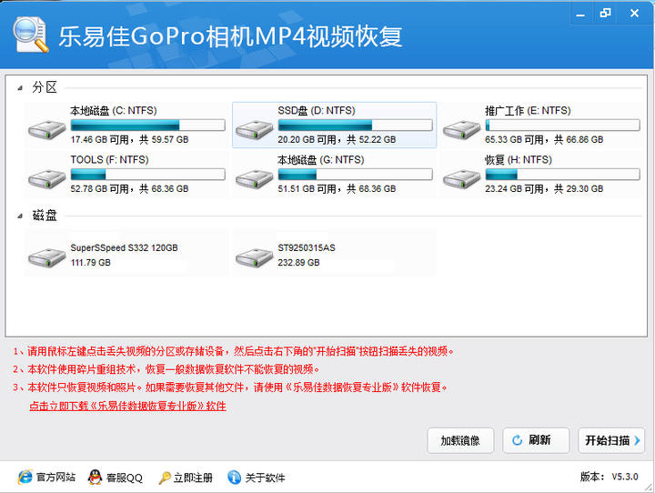Click the Internet Explorer icon beside 官方网站
Image resolution: width=655 pixels, height=493 pixels.
[25, 477]
